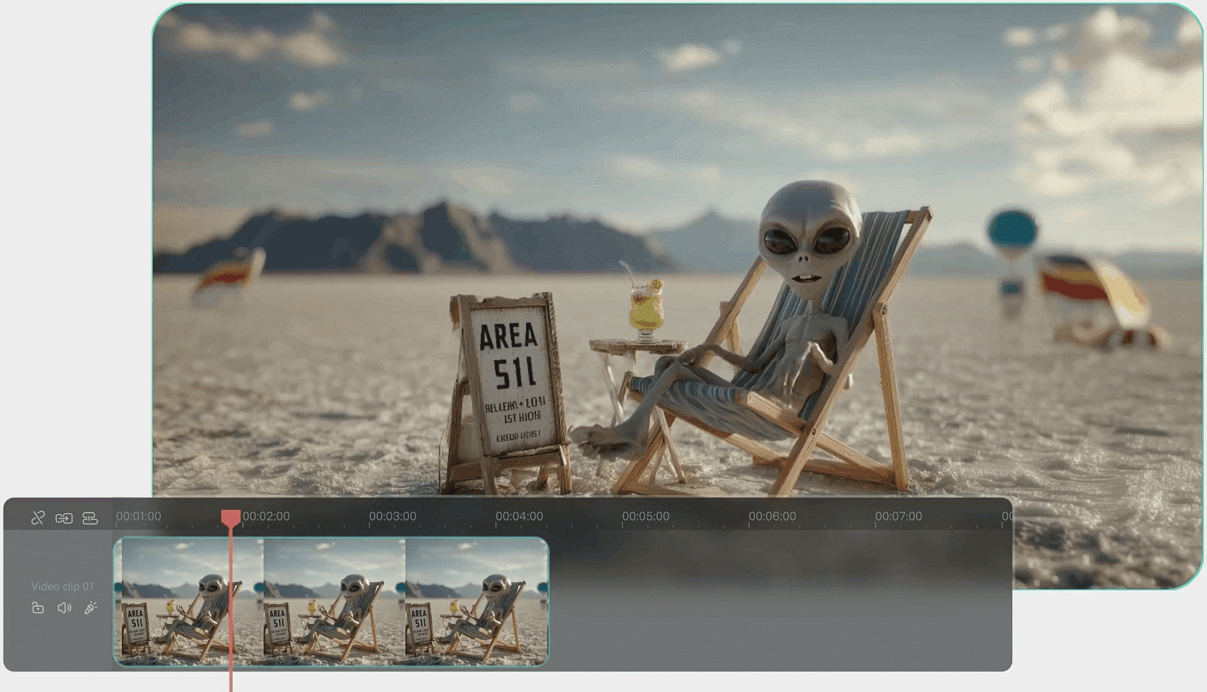This screenshot has height=692, width=1207.
Task: Click the lock icon on the track header
Action: point(38,607)
